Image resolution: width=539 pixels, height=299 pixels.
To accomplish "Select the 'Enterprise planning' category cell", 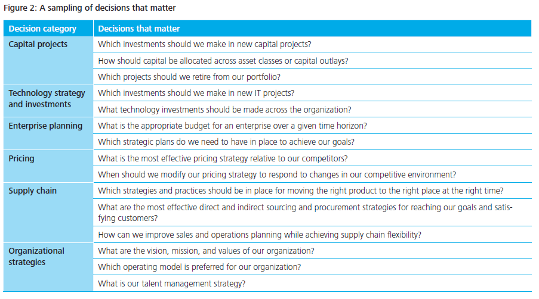I will click(45, 126).
